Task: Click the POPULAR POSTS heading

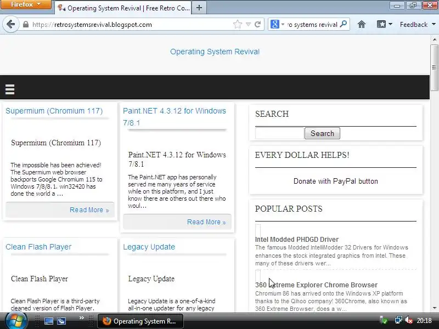Action: (x=289, y=209)
